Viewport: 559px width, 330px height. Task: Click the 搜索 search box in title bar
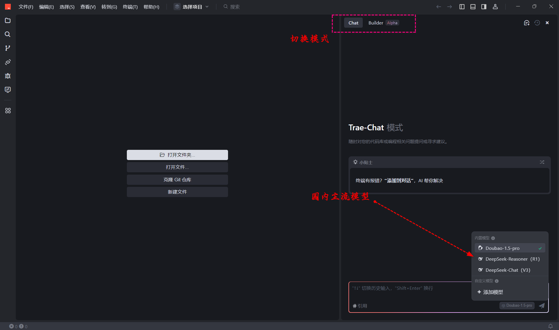tap(232, 7)
